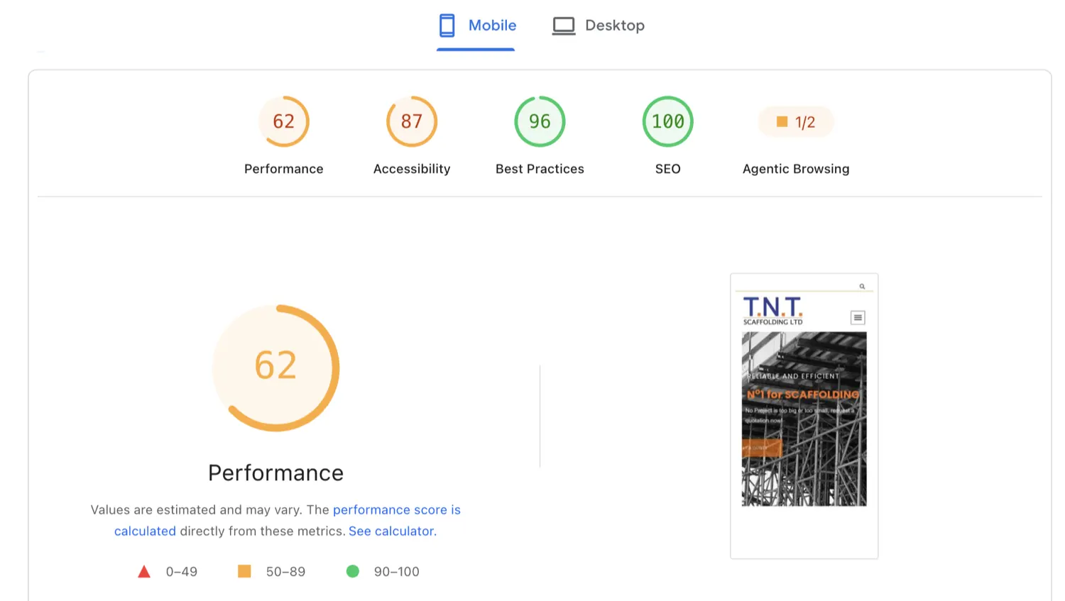Click the T.N.T. logo in the preview
Image resolution: width=1065 pixels, height=601 pixels.
[x=772, y=311]
